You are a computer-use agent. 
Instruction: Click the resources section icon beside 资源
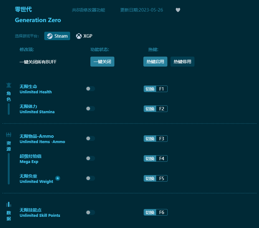click(x=8, y=135)
